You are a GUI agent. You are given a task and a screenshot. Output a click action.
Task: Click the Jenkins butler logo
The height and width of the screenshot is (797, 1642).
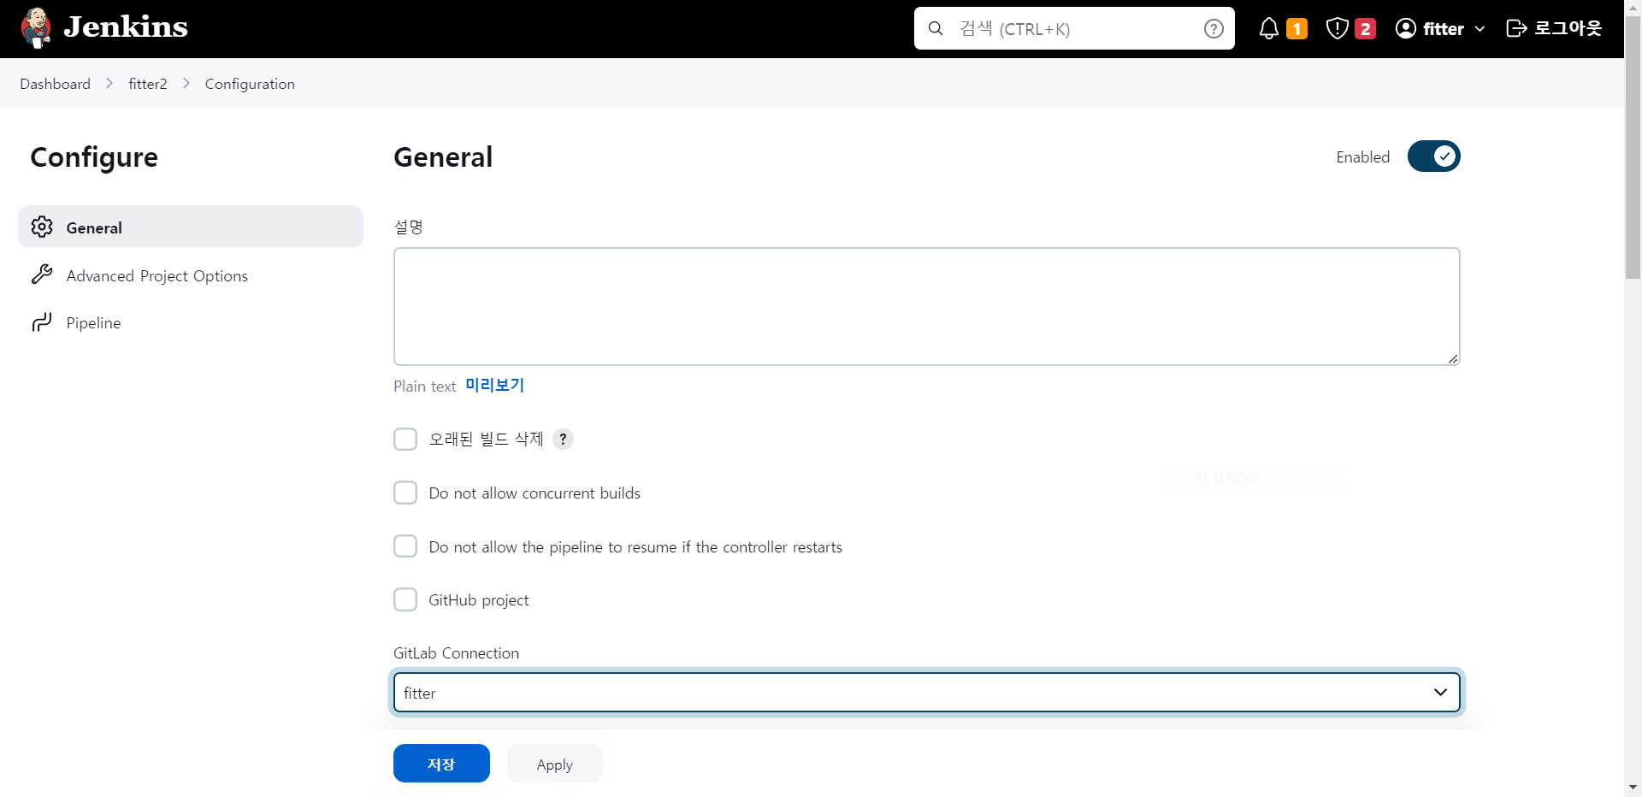(x=36, y=28)
